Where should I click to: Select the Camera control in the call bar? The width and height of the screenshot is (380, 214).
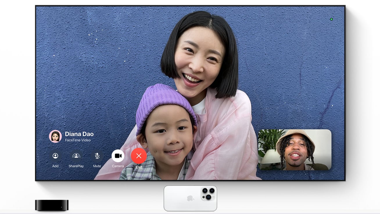(118, 156)
